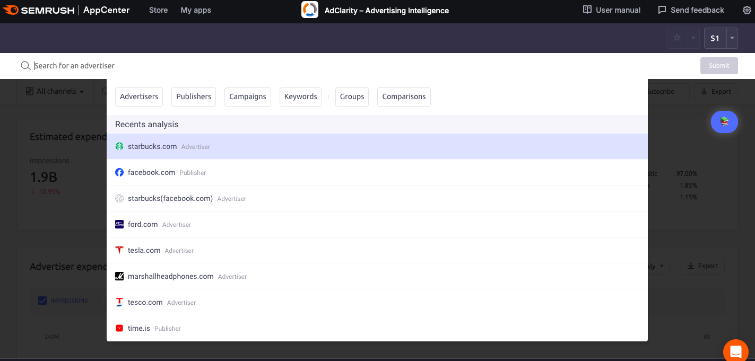
Task: Click the starbucks(facebook.com) placeholder icon
Action: point(119,198)
